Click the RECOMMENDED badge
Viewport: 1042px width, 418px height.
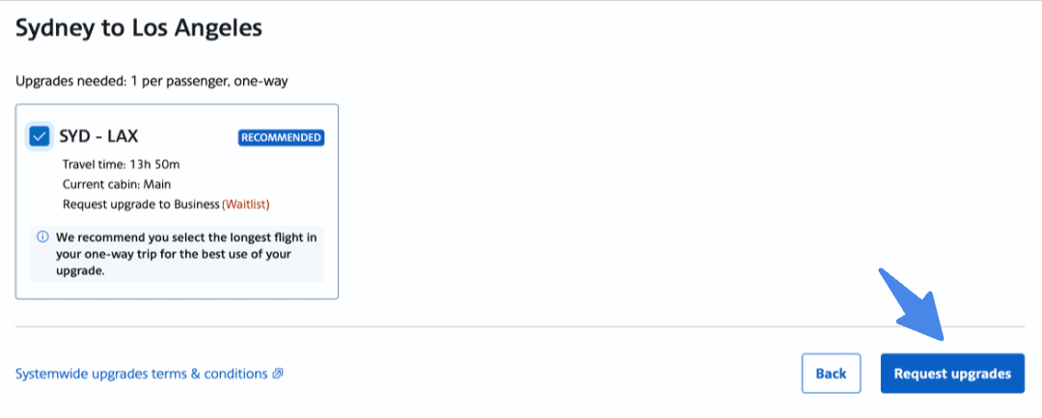click(281, 137)
